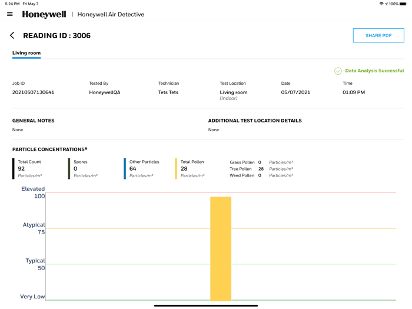Click the Tree Pollen value row
The width and height of the screenshot is (412, 309).
point(261,169)
